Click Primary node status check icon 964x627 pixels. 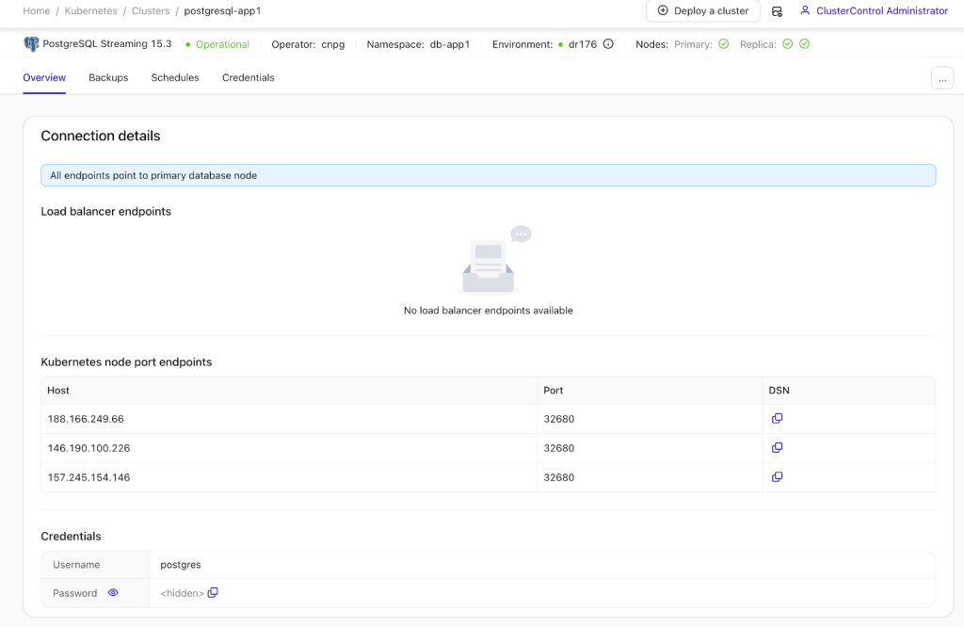pyautogui.click(x=724, y=44)
